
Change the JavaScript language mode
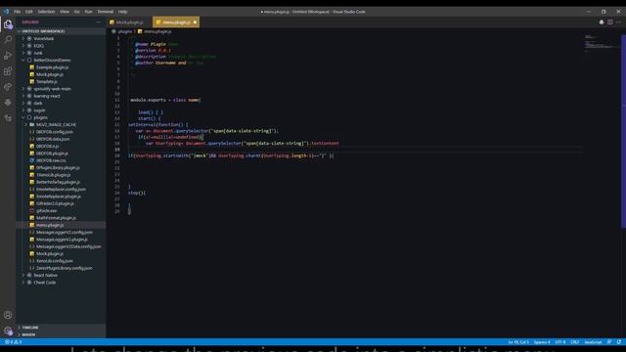[x=593, y=342]
